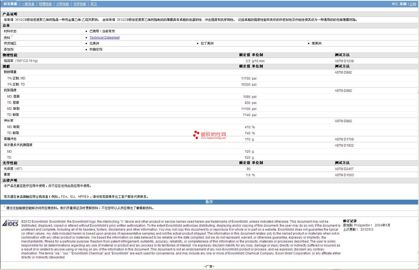Click the 落锤冲击 row label
The image size is (419, 270).
(10, 139)
